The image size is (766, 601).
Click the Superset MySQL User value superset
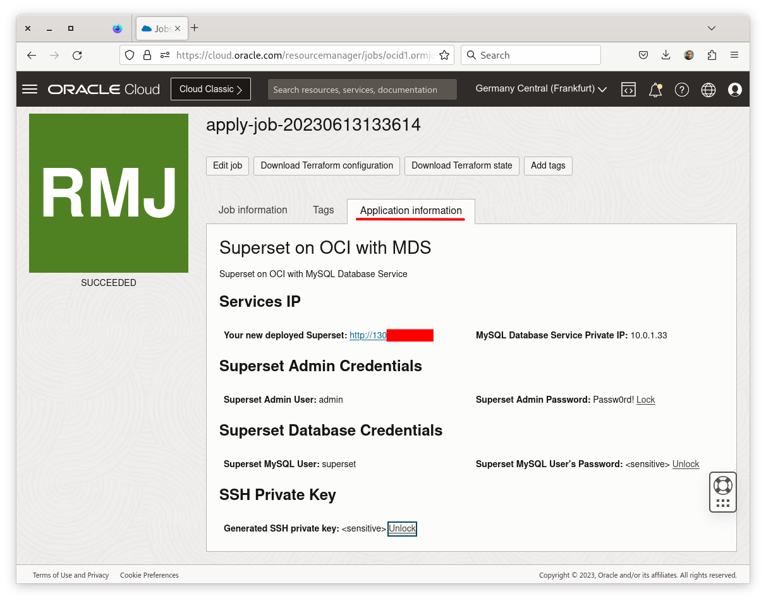[x=339, y=464]
